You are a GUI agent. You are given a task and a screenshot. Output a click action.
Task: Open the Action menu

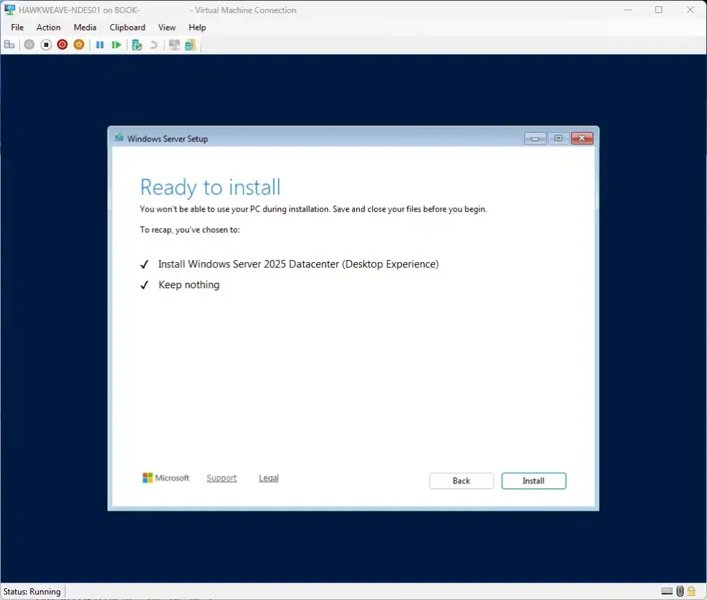tap(48, 28)
